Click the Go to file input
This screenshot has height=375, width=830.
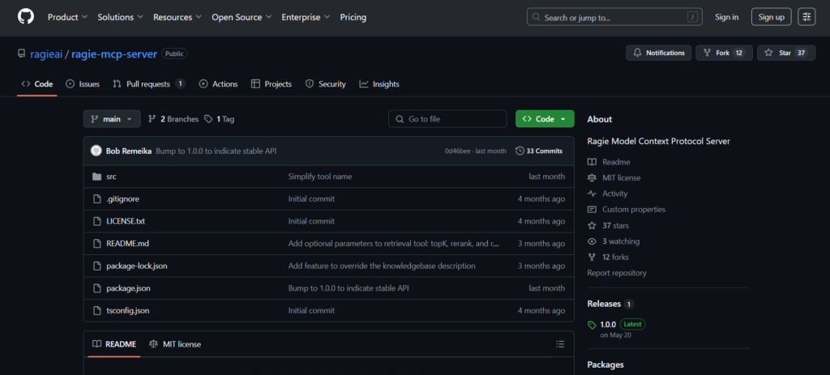pos(447,119)
